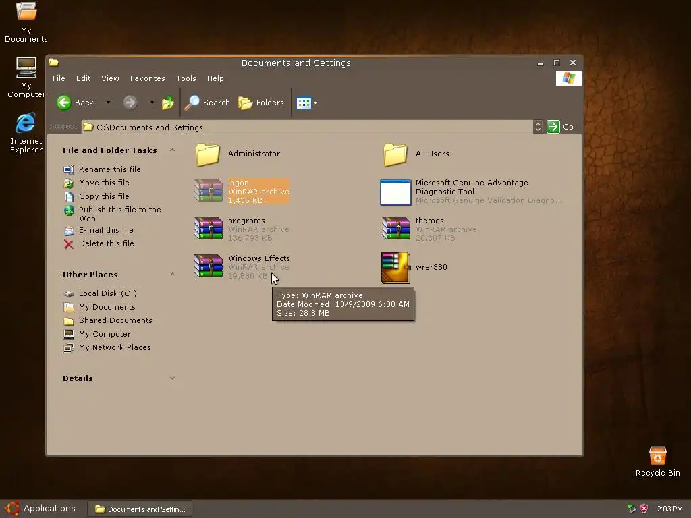Viewport: 691px width, 518px height.
Task: Select the All Users folder icon
Action: (x=395, y=154)
